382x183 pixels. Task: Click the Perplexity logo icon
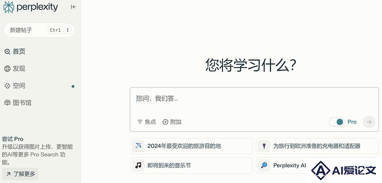coord(9,7)
